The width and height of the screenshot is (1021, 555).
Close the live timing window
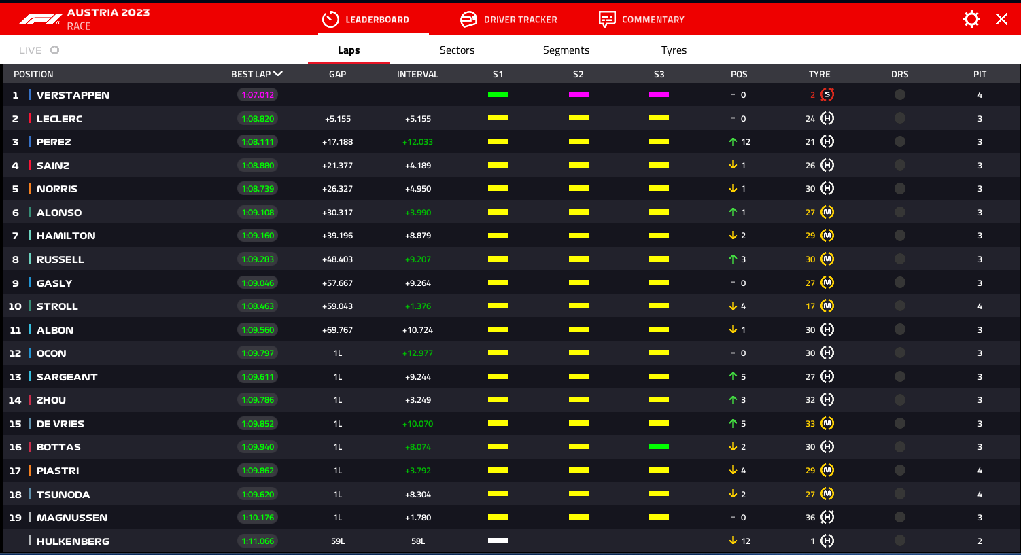[1002, 19]
